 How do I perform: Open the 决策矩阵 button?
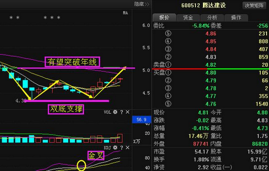pyautogui.click(x=254, y=6)
